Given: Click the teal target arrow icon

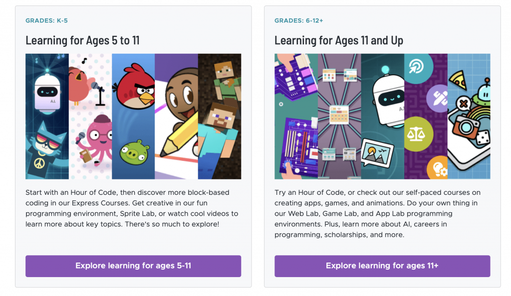Looking at the screenshot, I should (417, 67).
